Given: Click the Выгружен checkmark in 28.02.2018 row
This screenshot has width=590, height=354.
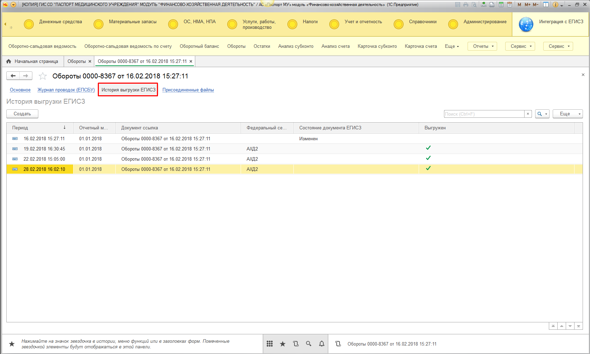Looking at the screenshot, I should click(x=428, y=168).
